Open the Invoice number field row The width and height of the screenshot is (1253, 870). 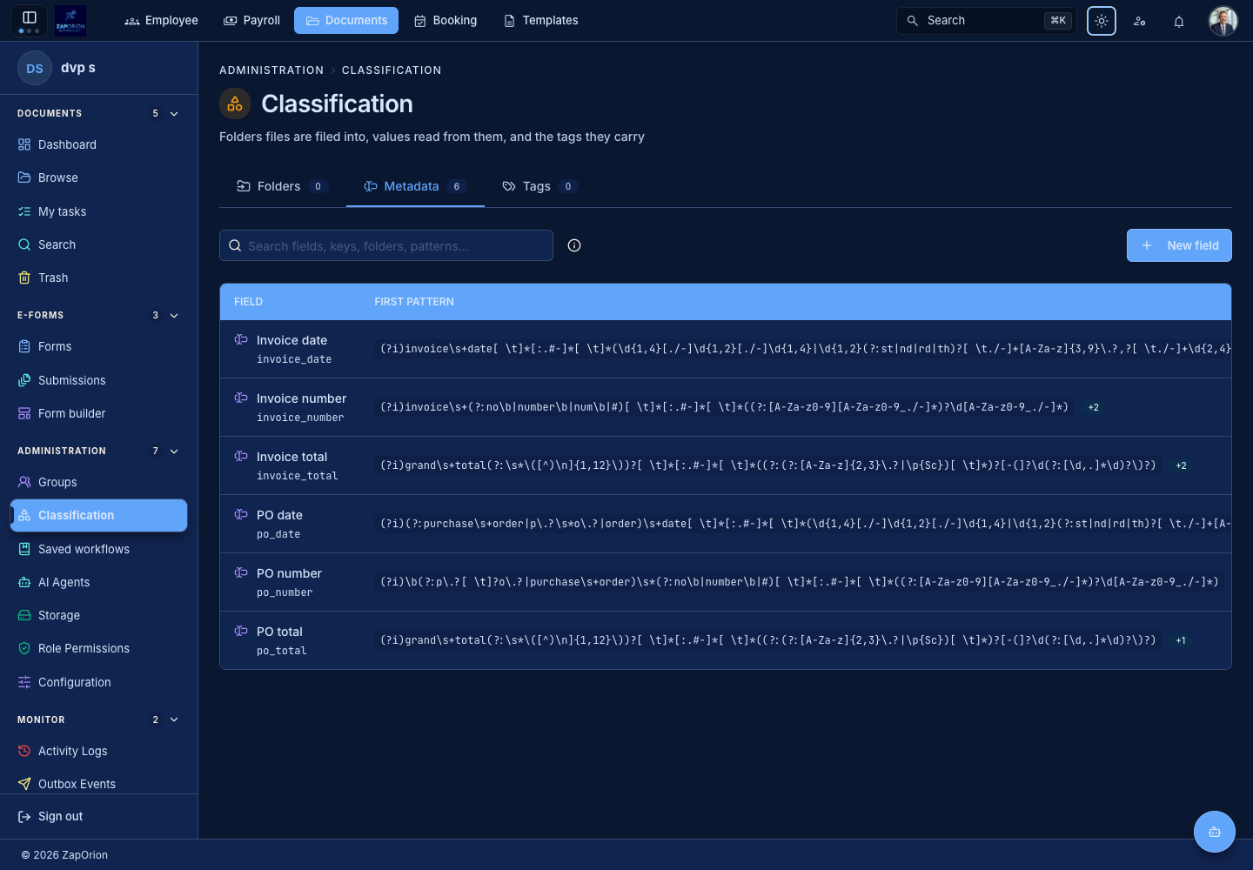[x=726, y=407]
